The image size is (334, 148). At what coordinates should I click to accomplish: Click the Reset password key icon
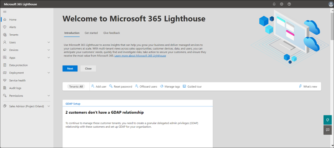tap(111, 86)
